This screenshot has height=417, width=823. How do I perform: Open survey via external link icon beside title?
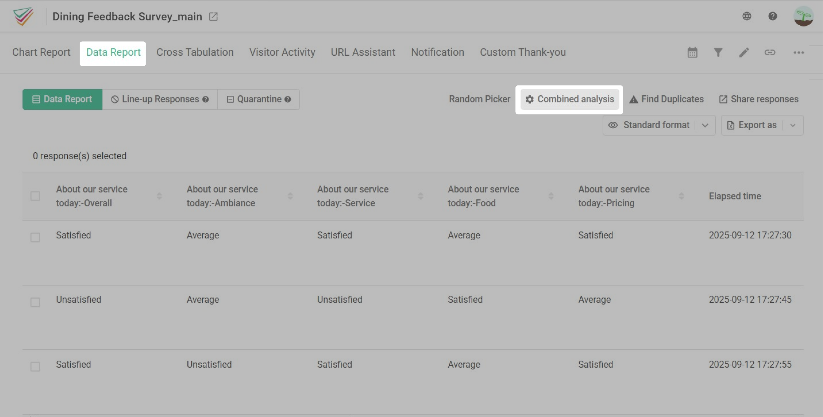click(x=213, y=16)
